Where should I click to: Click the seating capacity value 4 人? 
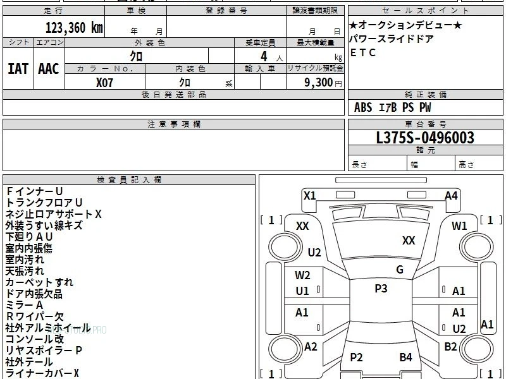272,57
